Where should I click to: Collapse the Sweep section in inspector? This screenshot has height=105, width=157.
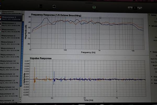tap(151, 52)
